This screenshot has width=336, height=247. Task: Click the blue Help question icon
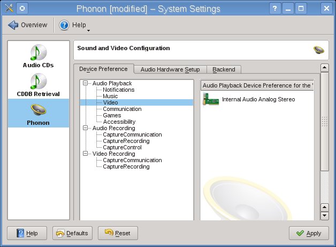click(x=64, y=25)
